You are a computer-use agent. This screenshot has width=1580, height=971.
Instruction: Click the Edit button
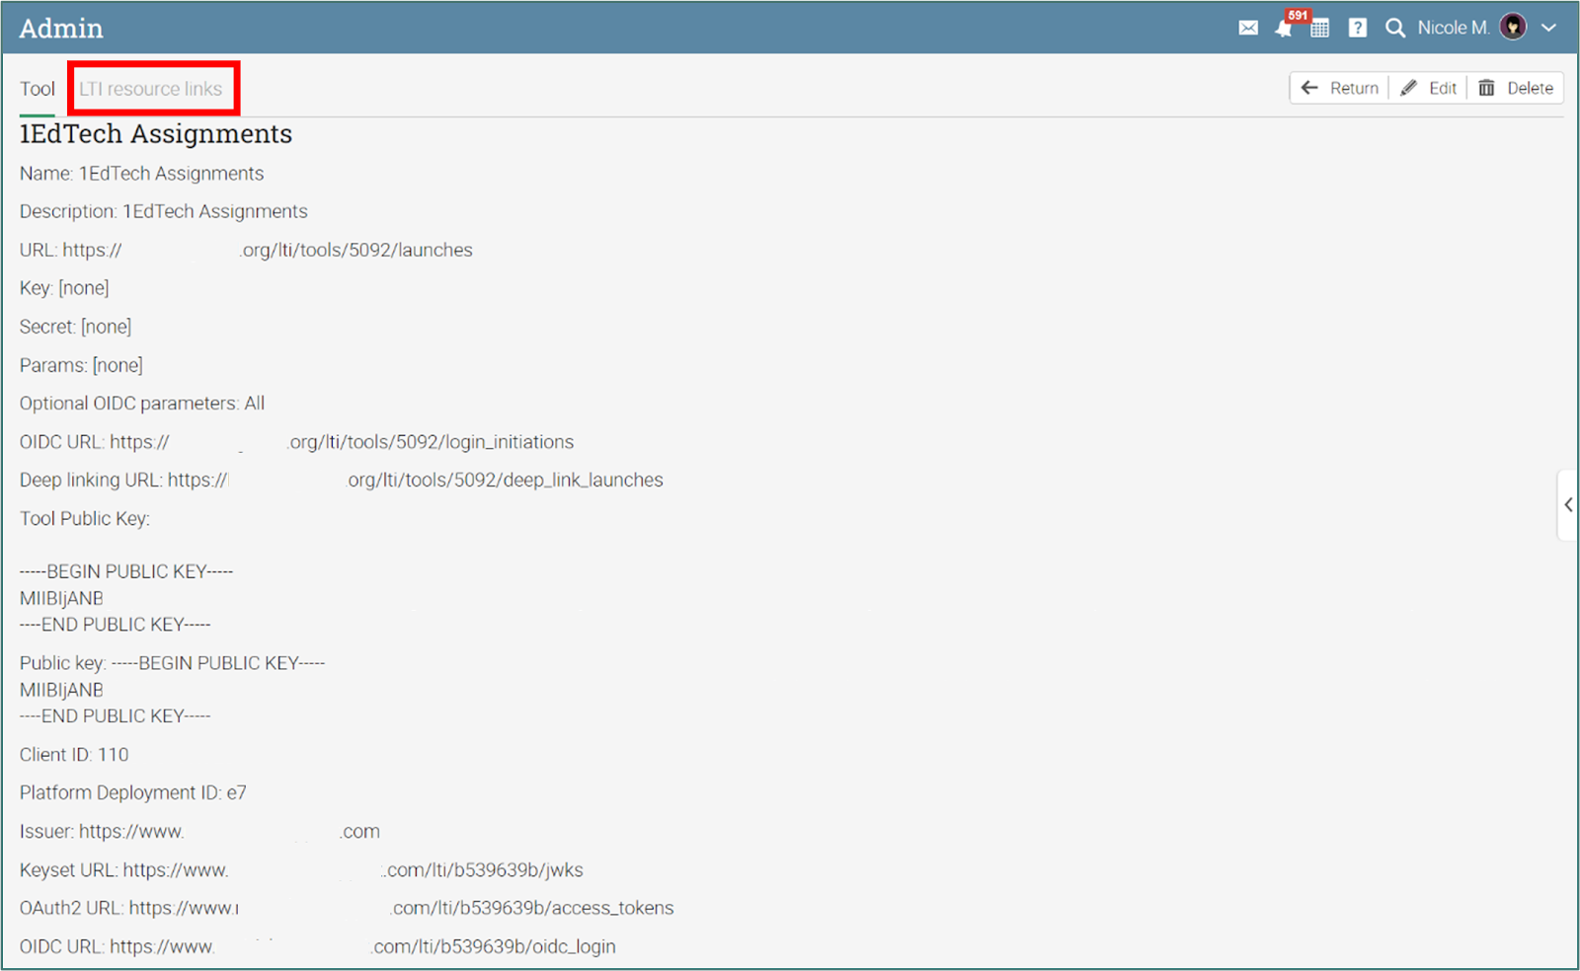1429,88
